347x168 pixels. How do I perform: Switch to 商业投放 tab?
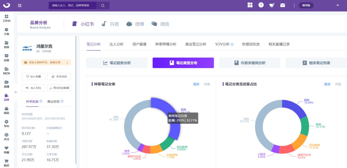coord(53,102)
